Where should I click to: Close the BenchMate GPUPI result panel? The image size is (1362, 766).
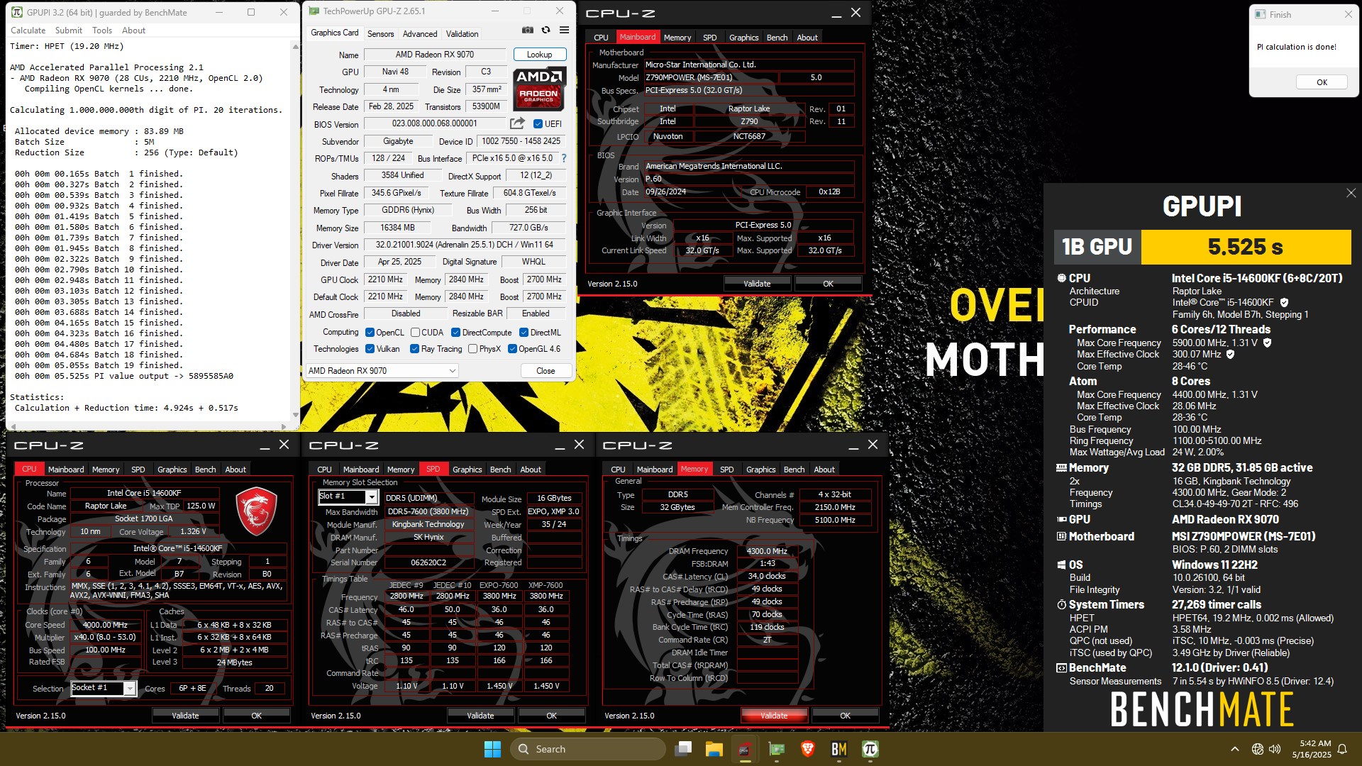coord(1351,193)
